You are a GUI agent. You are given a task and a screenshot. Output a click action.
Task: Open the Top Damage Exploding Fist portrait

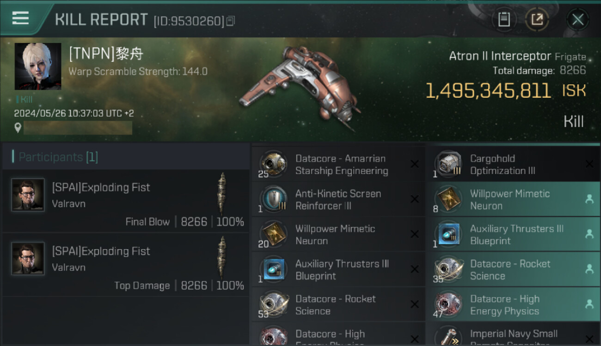28,259
